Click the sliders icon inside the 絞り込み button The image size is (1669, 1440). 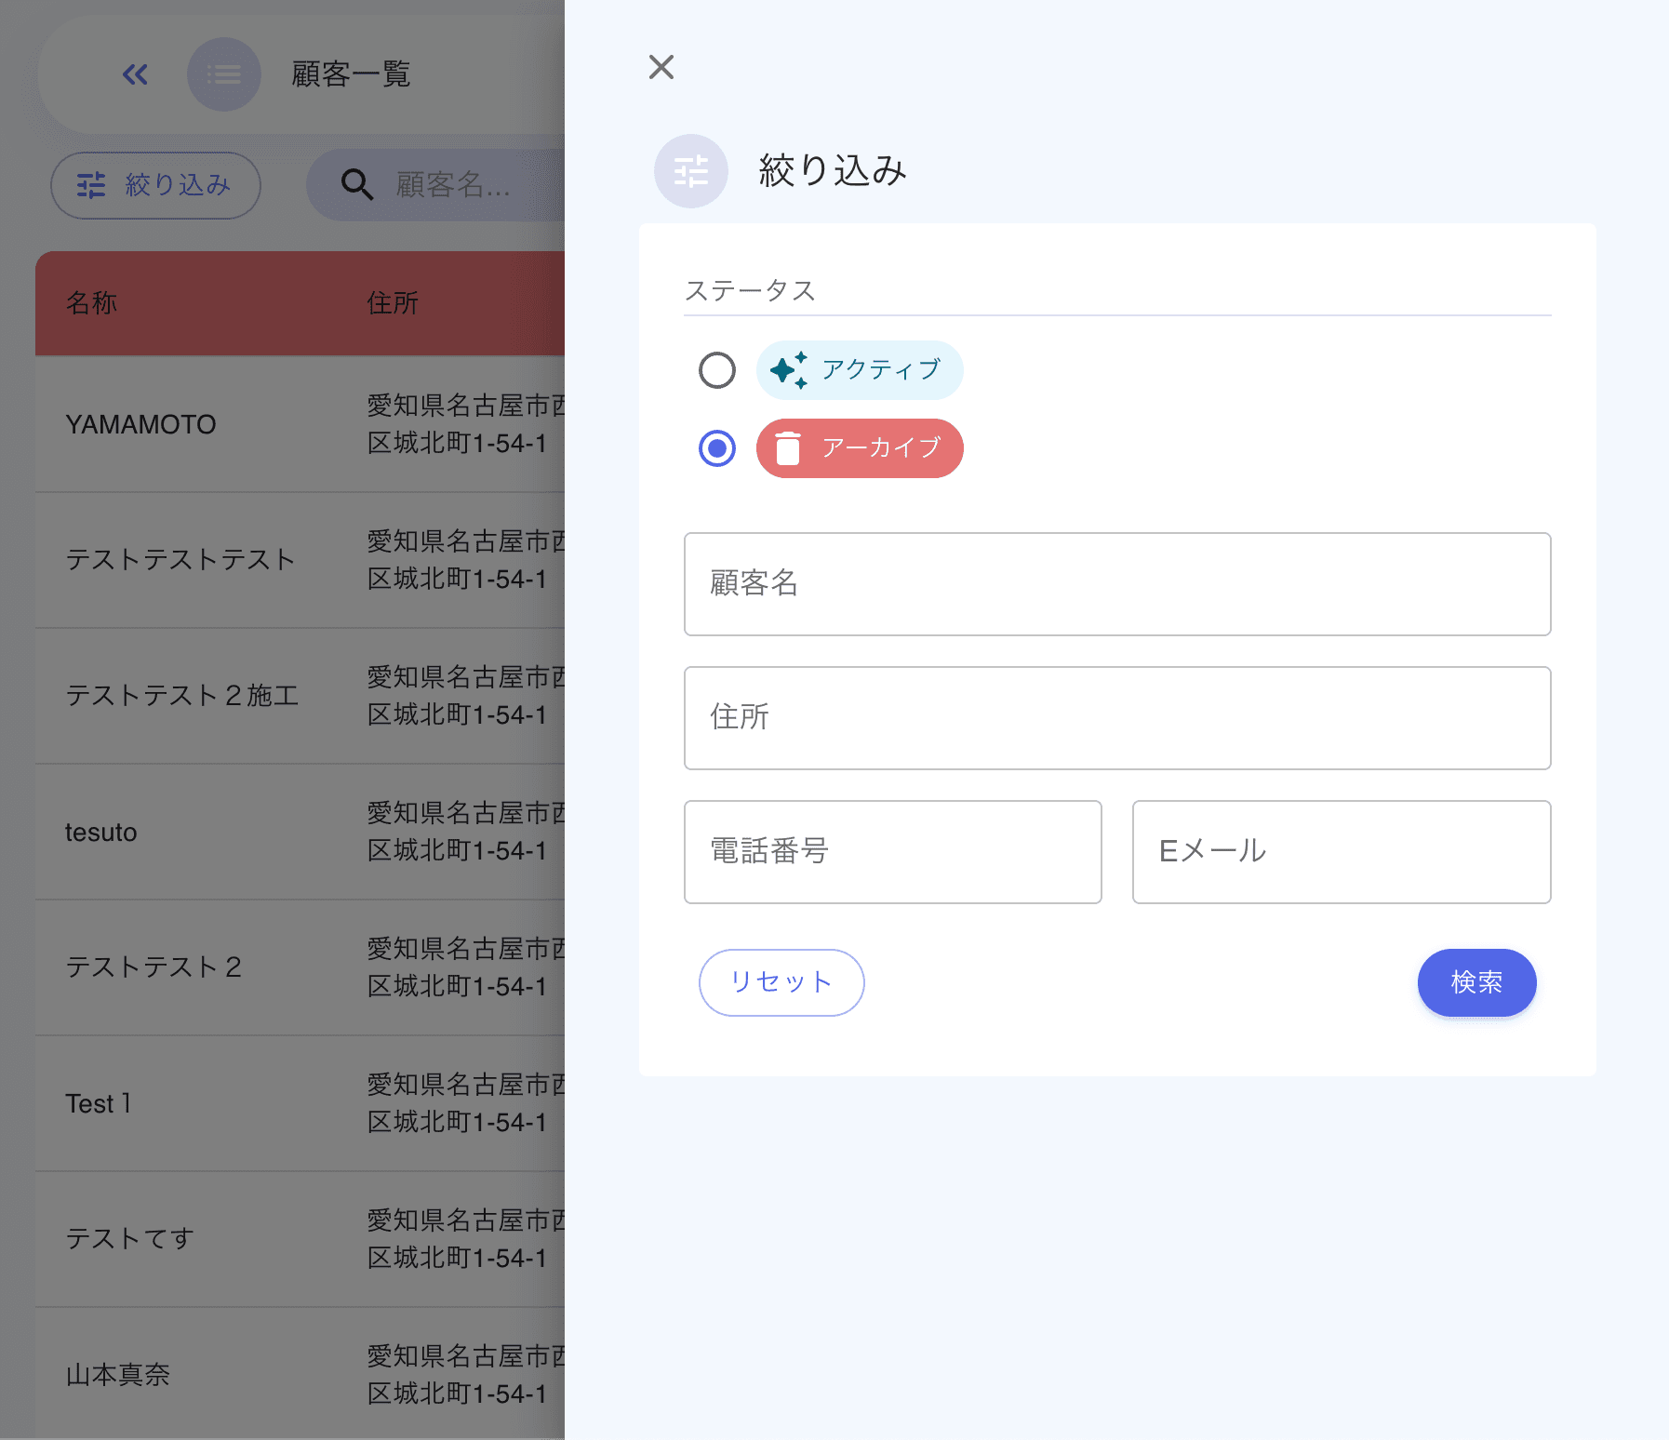pos(91,185)
